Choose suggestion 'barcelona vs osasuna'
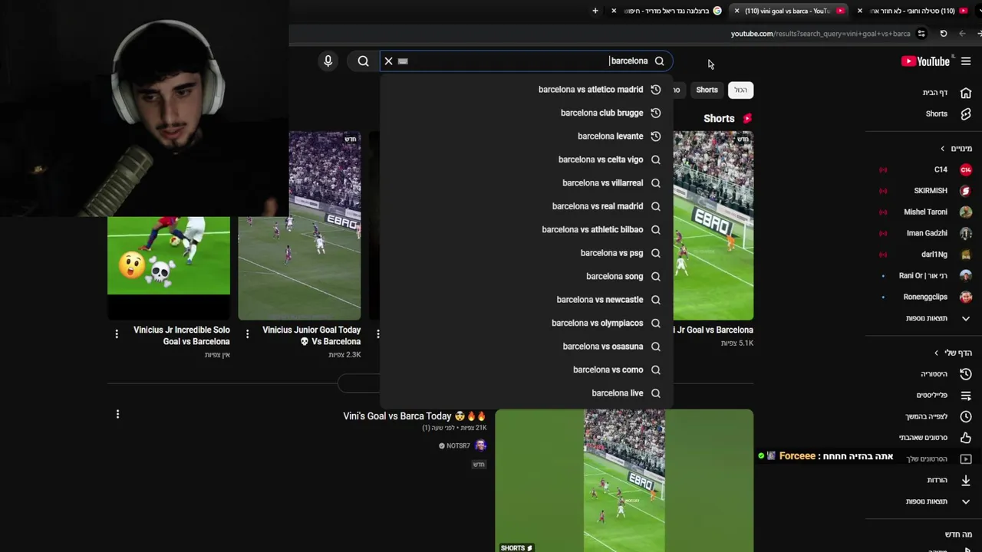982x552 pixels. click(x=526, y=347)
